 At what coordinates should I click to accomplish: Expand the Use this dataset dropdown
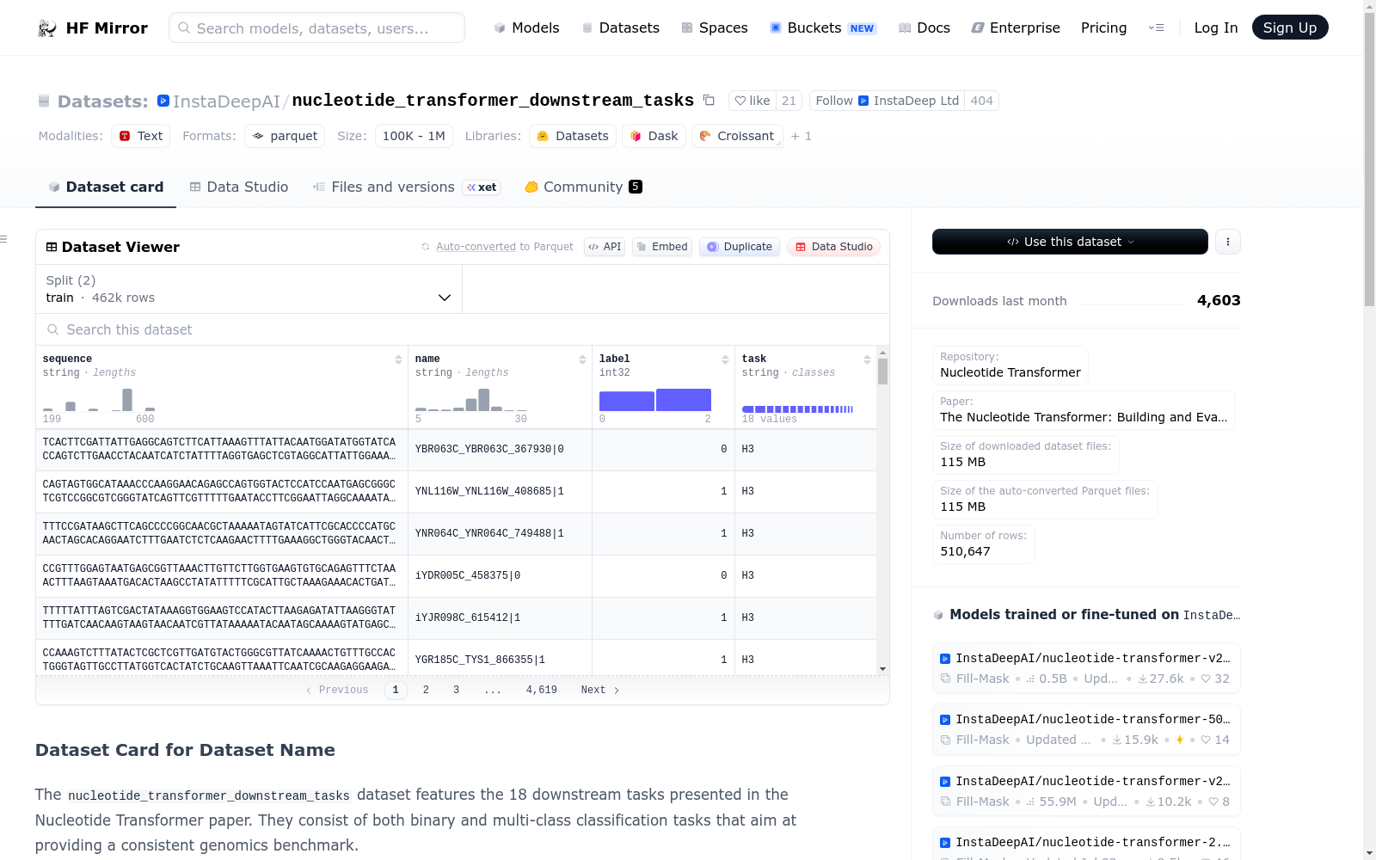pyautogui.click(x=1070, y=242)
